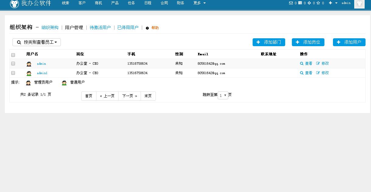Click the plus quick-add icon in header

(331, 3)
